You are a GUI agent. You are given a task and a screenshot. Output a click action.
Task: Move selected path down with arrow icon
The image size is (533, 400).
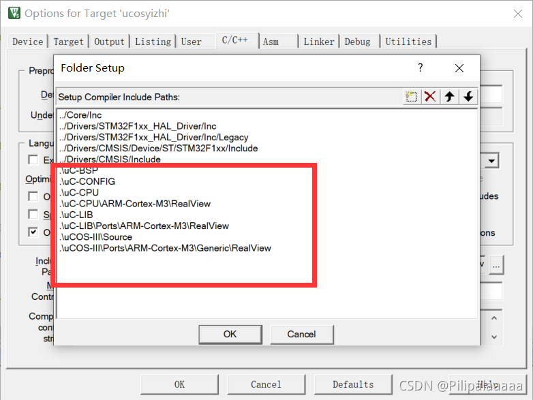pos(468,97)
